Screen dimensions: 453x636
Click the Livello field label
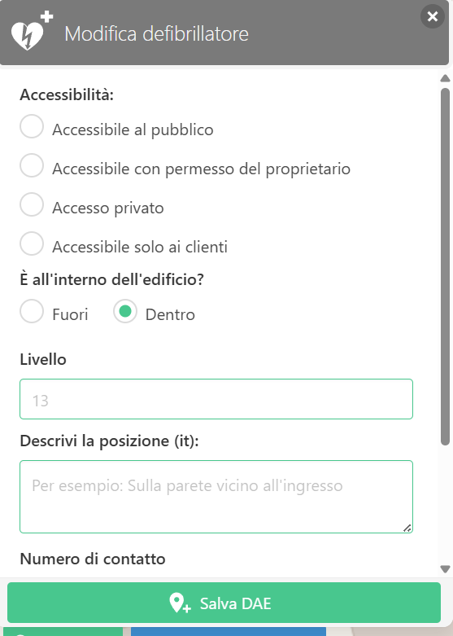(x=43, y=359)
